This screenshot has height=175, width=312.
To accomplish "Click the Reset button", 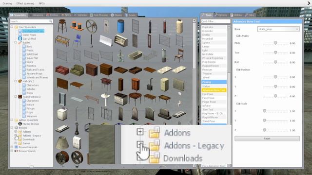I will (267, 139).
